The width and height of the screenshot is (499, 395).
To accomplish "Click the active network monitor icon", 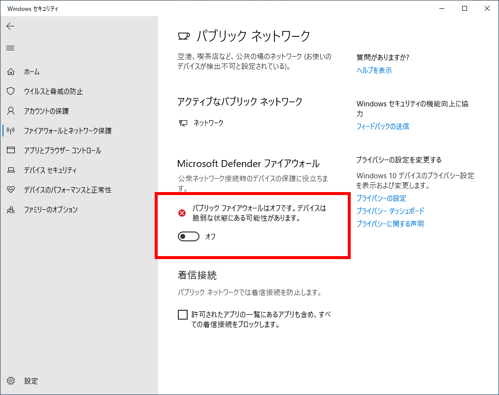I will [x=183, y=123].
